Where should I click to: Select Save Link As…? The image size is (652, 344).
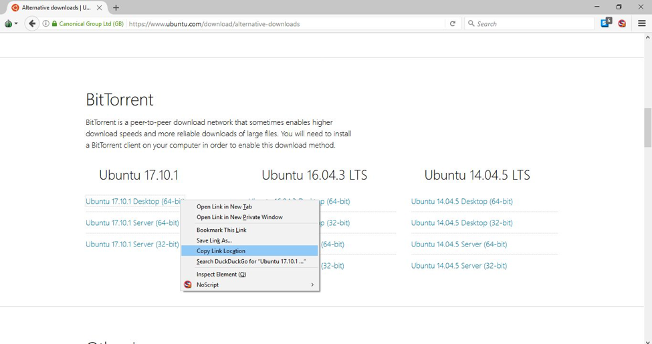pos(250,240)
